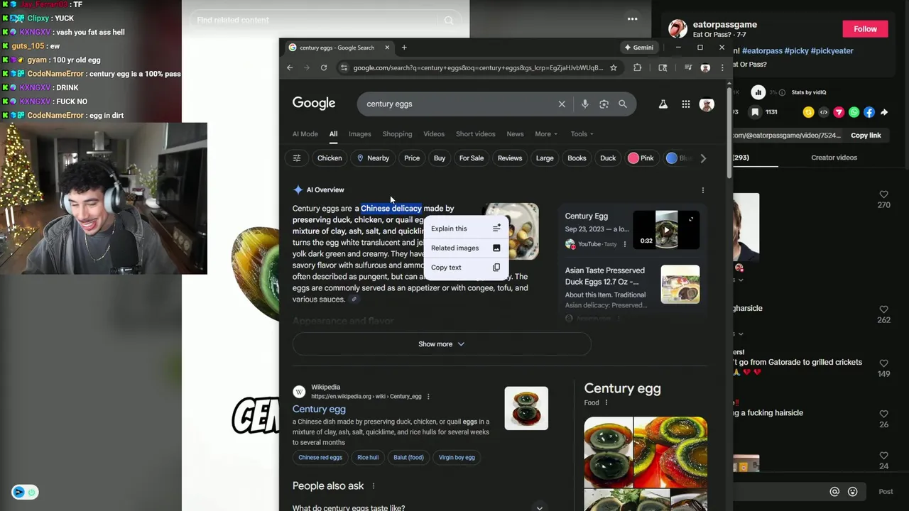Click the Chicken filter chip
Screen dimensions: 909x511
(330, 158)
